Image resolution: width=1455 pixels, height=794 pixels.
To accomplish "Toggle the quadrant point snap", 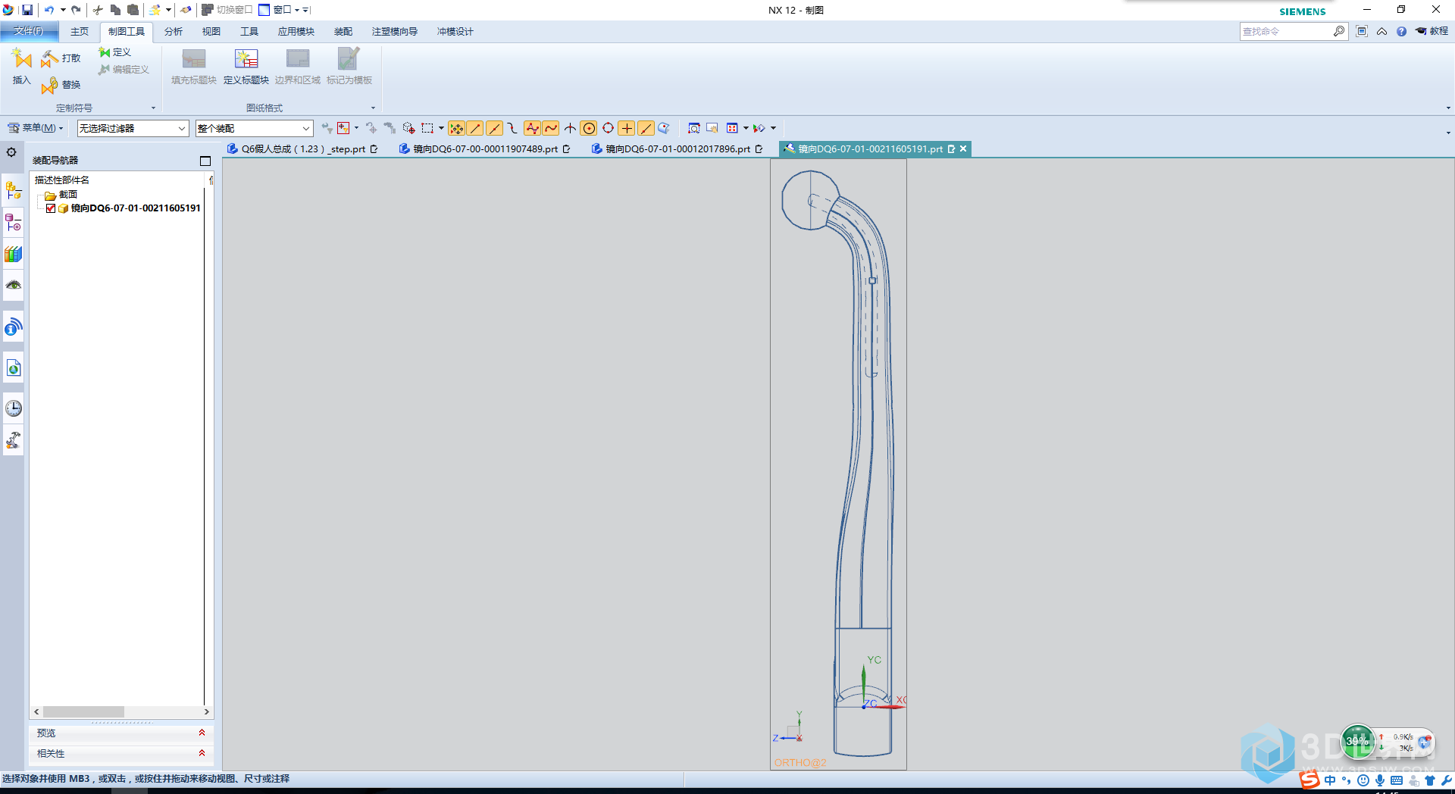I will (608, 128).
